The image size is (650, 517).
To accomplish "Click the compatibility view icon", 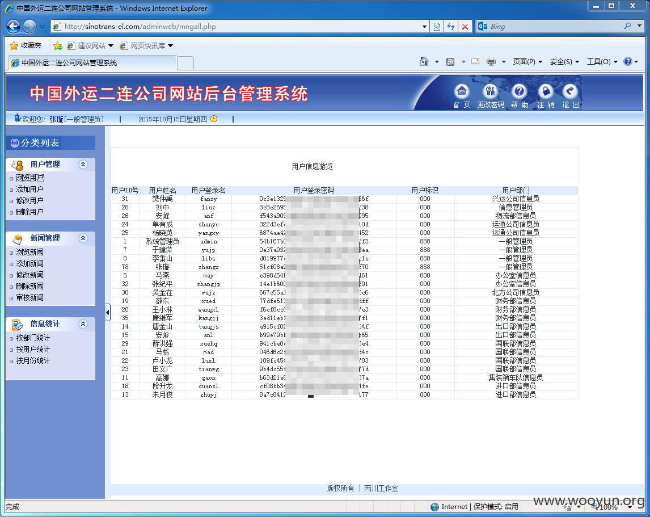I will click(437, 27).
